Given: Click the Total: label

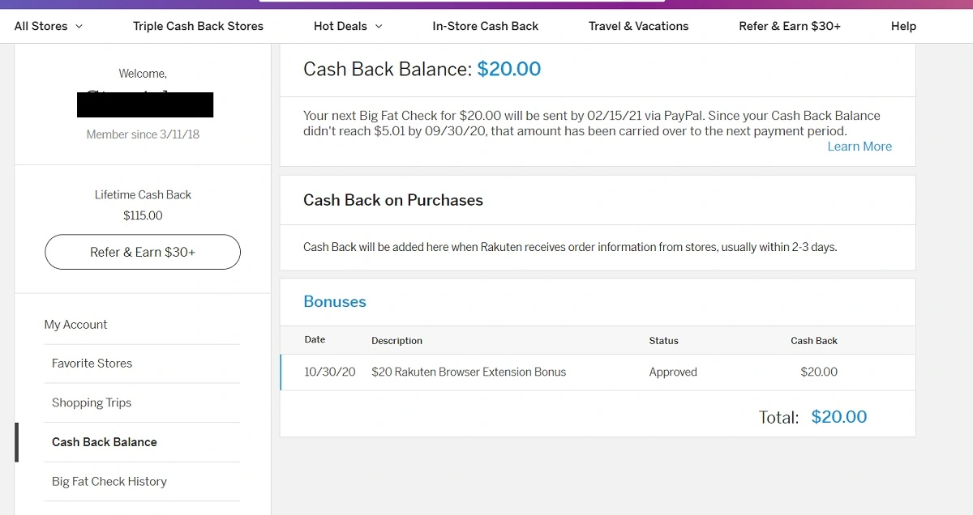Looking at the screenshot, I should coord(778,418).
